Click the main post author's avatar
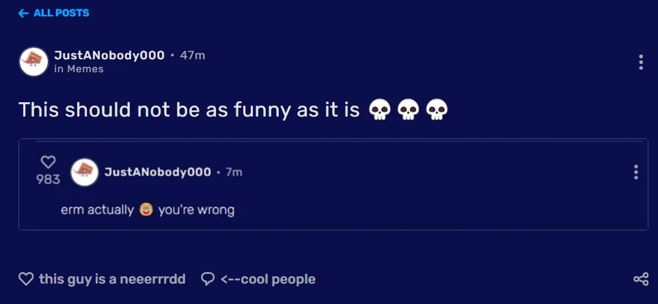The height and width of the screenshot is (304, 658). [x=33, y=62]
